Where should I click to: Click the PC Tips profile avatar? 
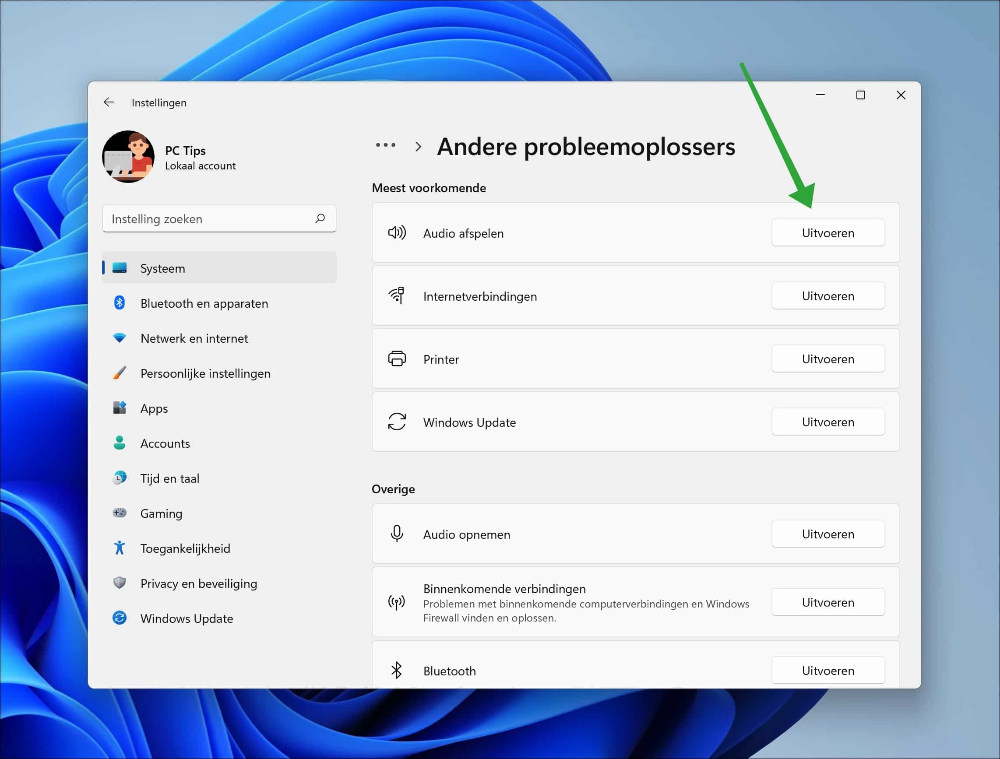coord(128,156)
